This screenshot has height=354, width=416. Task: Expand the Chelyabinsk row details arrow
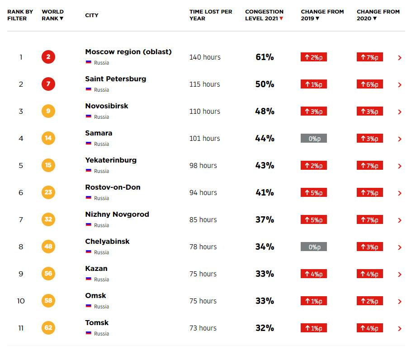(x=400, y=247)
